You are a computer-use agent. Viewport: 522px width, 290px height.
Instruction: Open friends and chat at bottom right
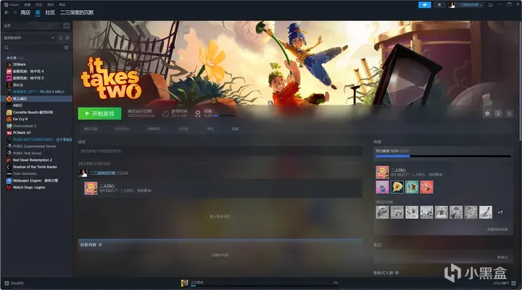click(x=505, y=283)
